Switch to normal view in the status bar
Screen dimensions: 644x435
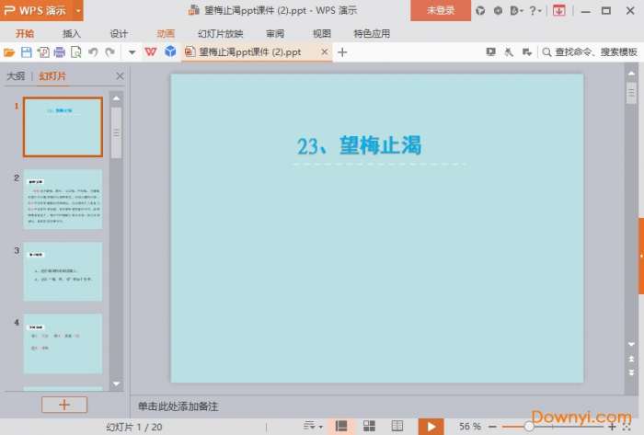341,426
